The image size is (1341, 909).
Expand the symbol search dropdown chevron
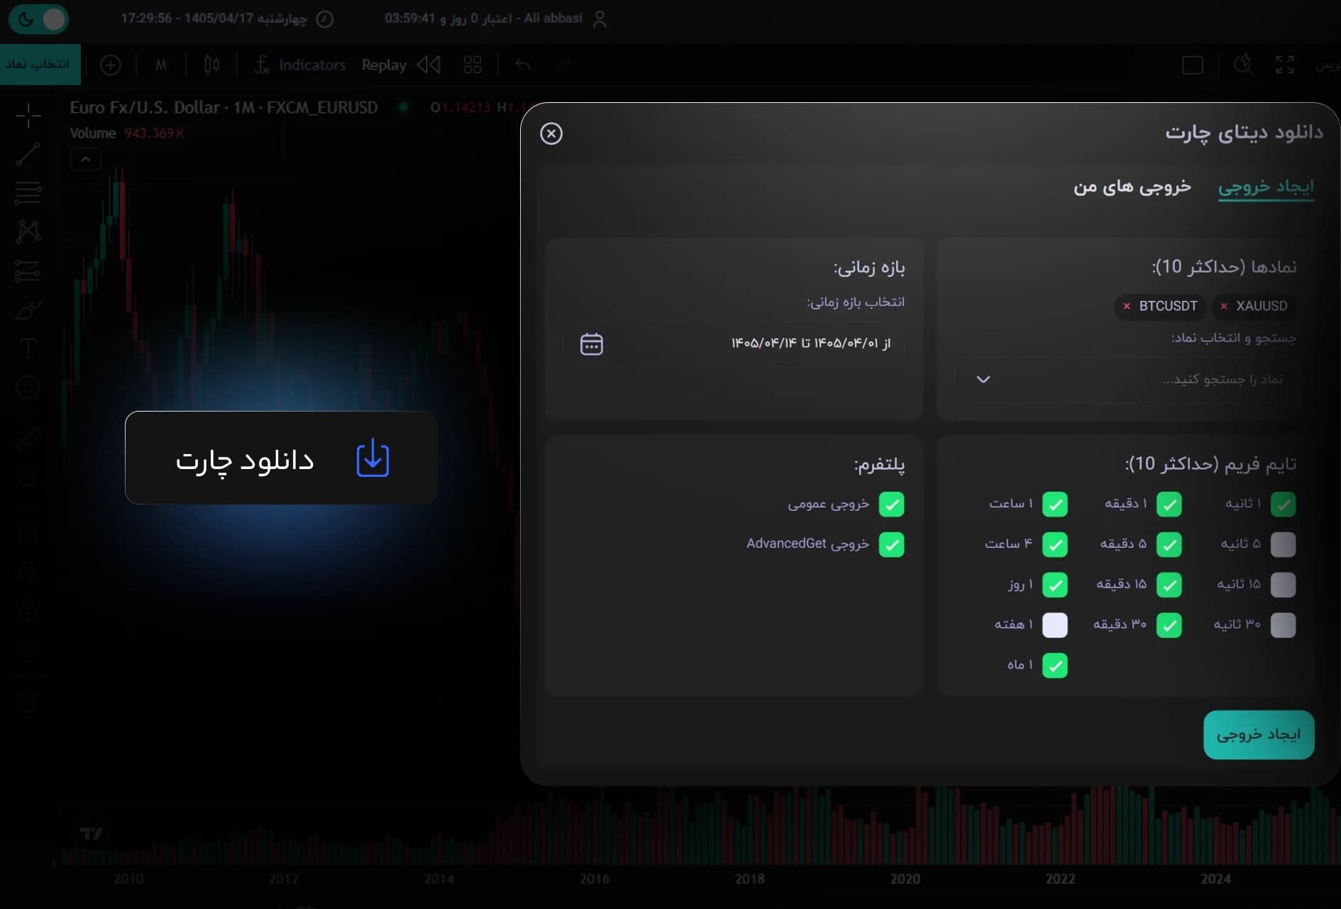983,379
